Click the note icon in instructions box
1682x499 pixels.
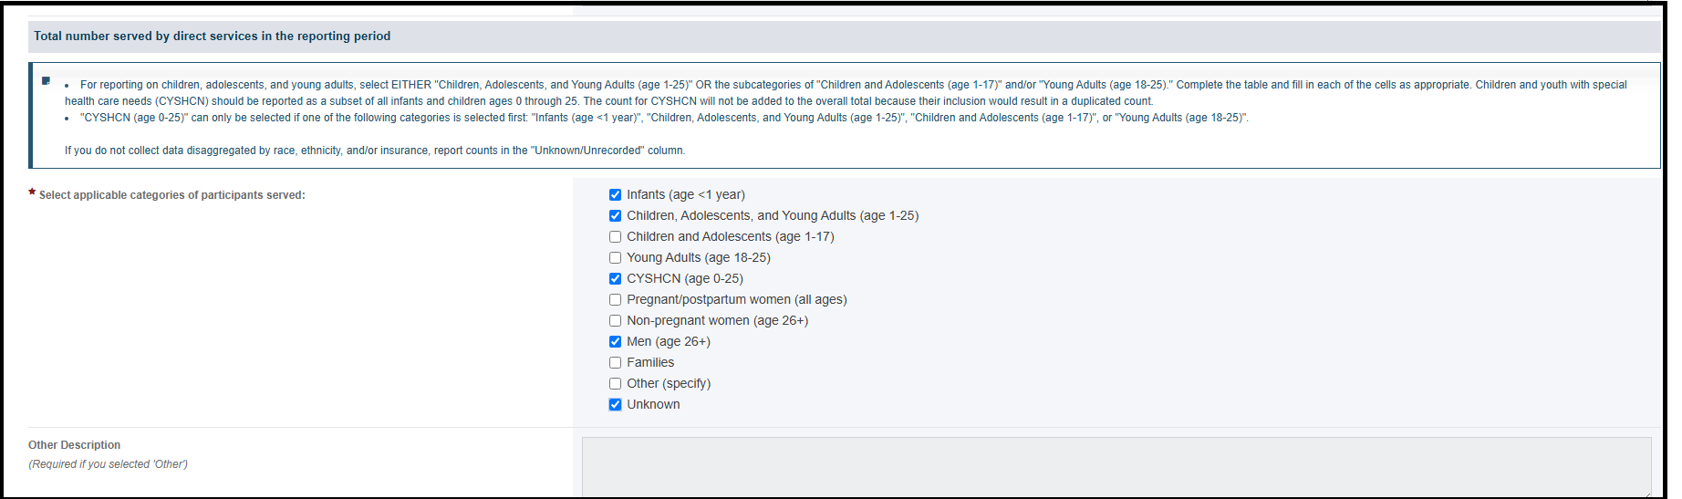click(46, 80)
